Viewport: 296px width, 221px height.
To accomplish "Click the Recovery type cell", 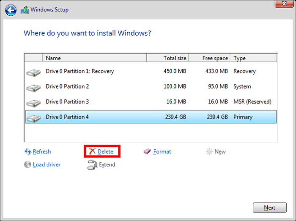I will tap(244, 71).
